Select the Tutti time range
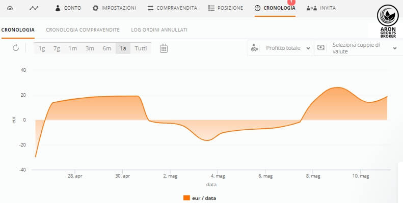The image size is (403, 203). (x=141, y=48)
